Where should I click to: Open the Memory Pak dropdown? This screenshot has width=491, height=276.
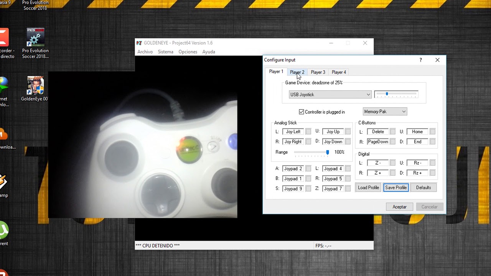click(385, 112)
